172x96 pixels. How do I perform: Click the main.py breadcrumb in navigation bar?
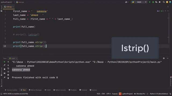click(20, 2)
